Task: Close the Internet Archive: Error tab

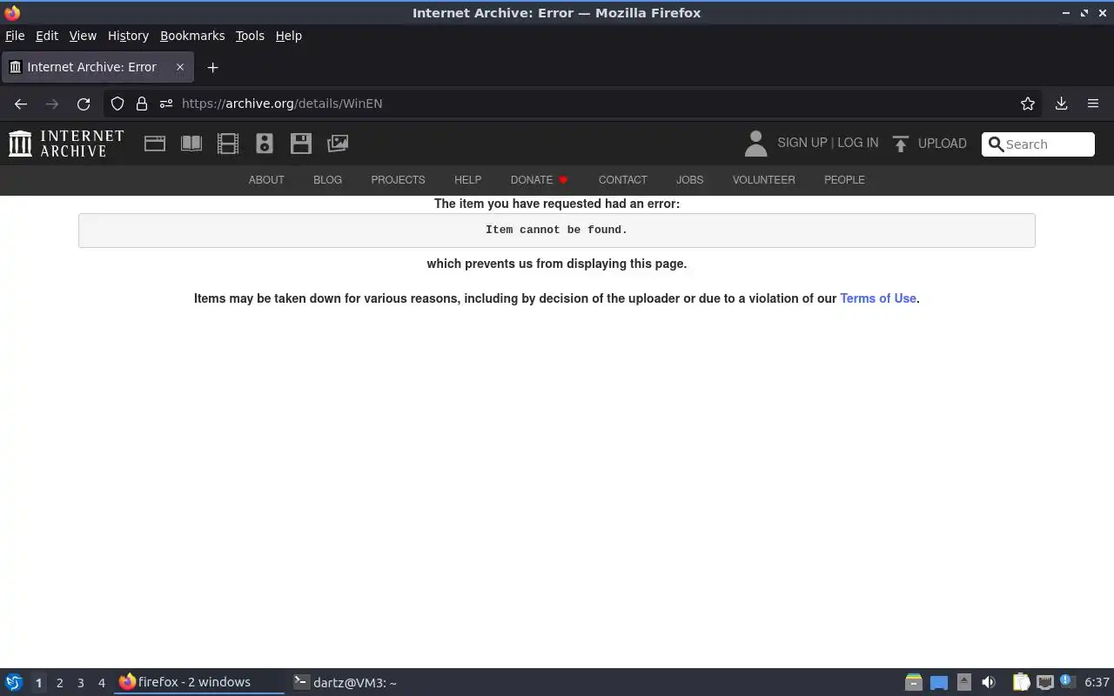Action: pyautogui.click(x=180, y=67)
